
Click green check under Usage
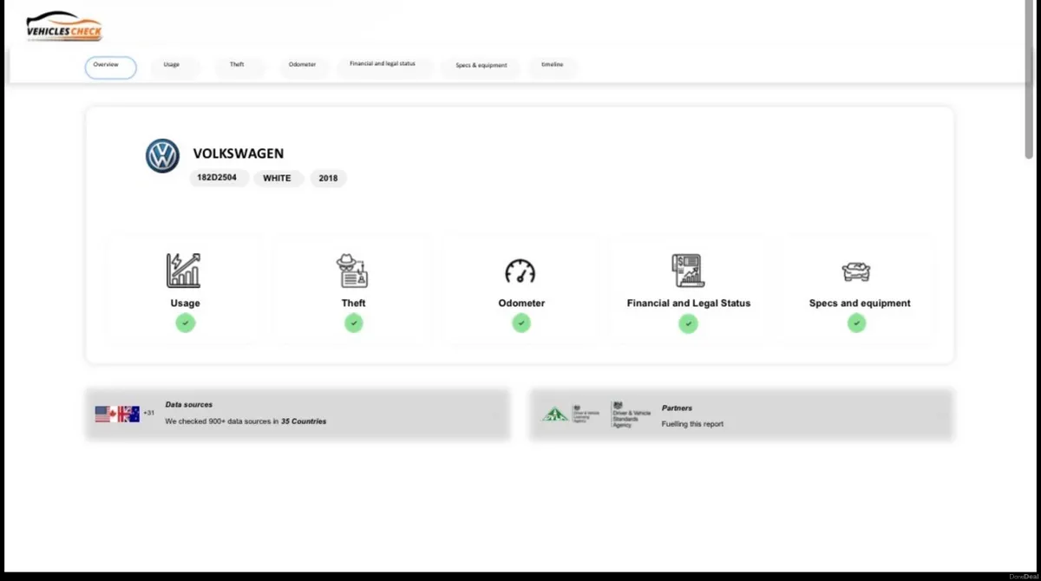coord(185,323)
